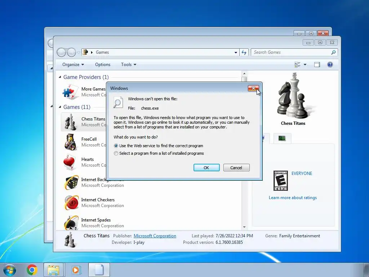Image resolution: width=369 pixels, height=277 pixels.
Task: Open the Options toolbar item
Action: (103, 65)
